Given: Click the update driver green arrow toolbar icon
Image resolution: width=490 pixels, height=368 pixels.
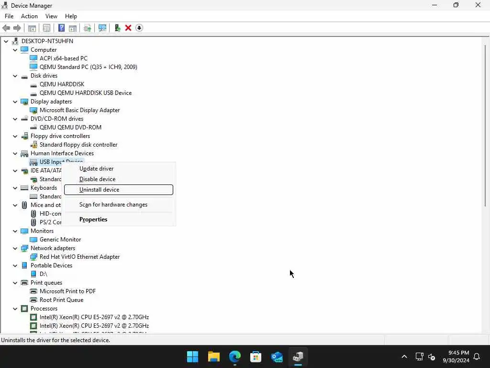Looking at the screenshot, I should 118,28.
